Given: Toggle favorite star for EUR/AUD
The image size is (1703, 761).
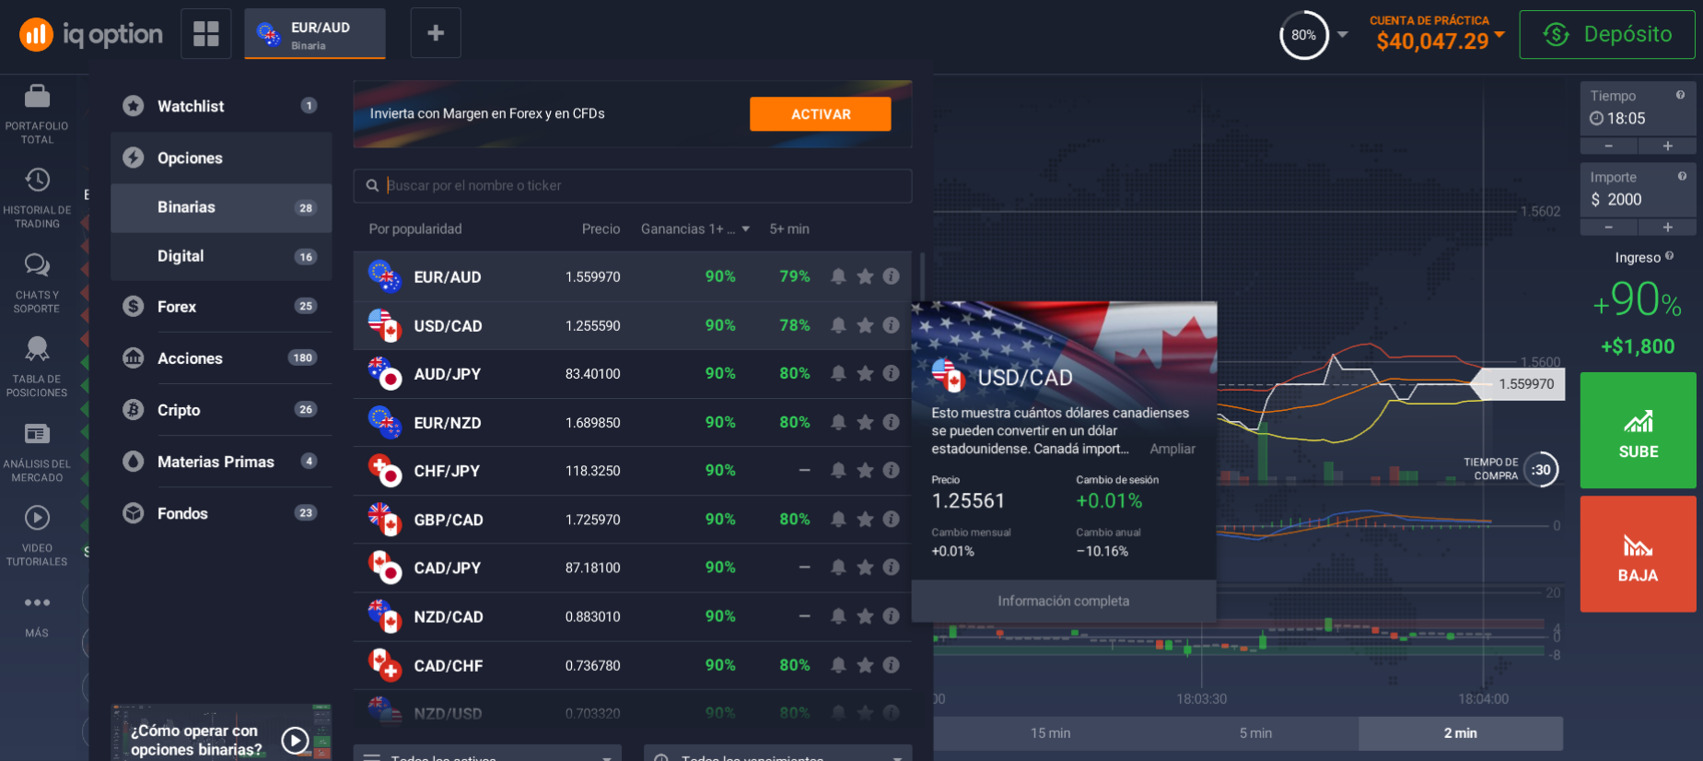Looking at the screenshot, I should point(865,276).
